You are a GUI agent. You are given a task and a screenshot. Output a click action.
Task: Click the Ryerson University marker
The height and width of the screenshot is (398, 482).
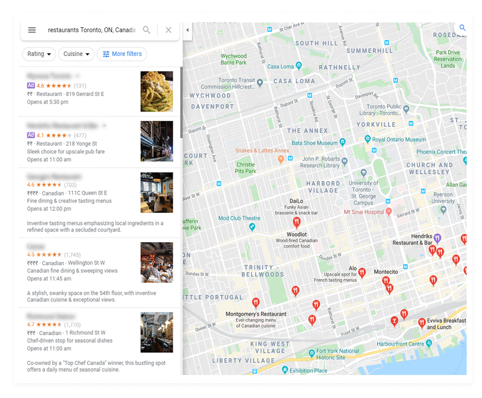(443, 210)
